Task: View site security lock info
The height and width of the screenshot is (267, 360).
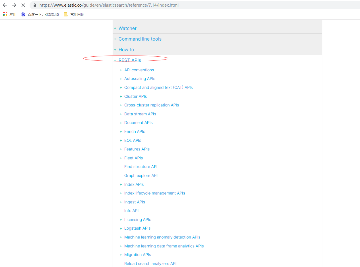Action: coord(35,5)
